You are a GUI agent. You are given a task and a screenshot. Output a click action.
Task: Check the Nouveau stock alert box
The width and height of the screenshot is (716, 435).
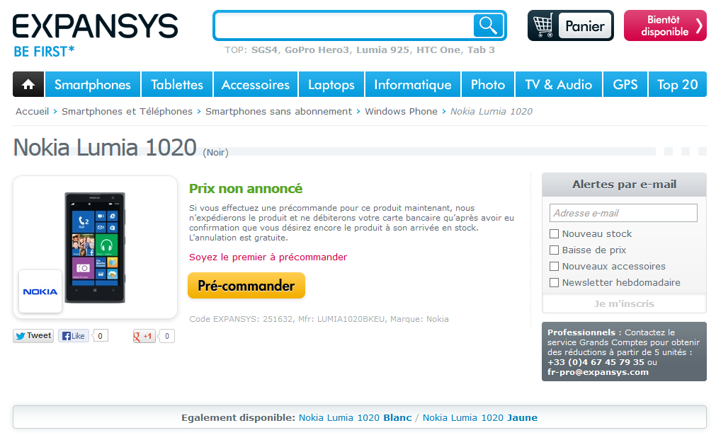coord(554,234)
